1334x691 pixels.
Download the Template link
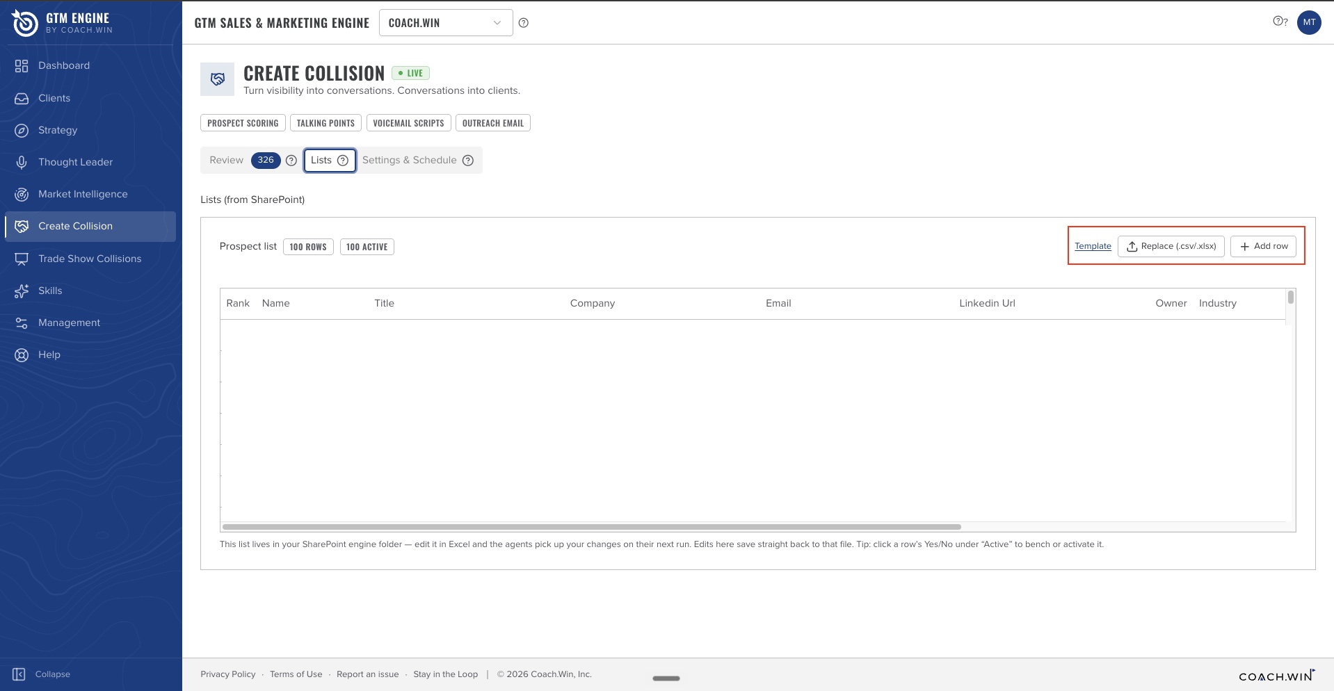[1093, 247]
